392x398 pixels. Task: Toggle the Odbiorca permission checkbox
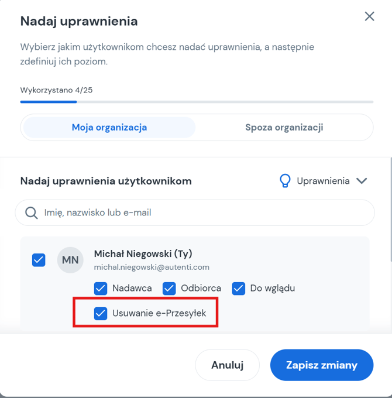169,288
